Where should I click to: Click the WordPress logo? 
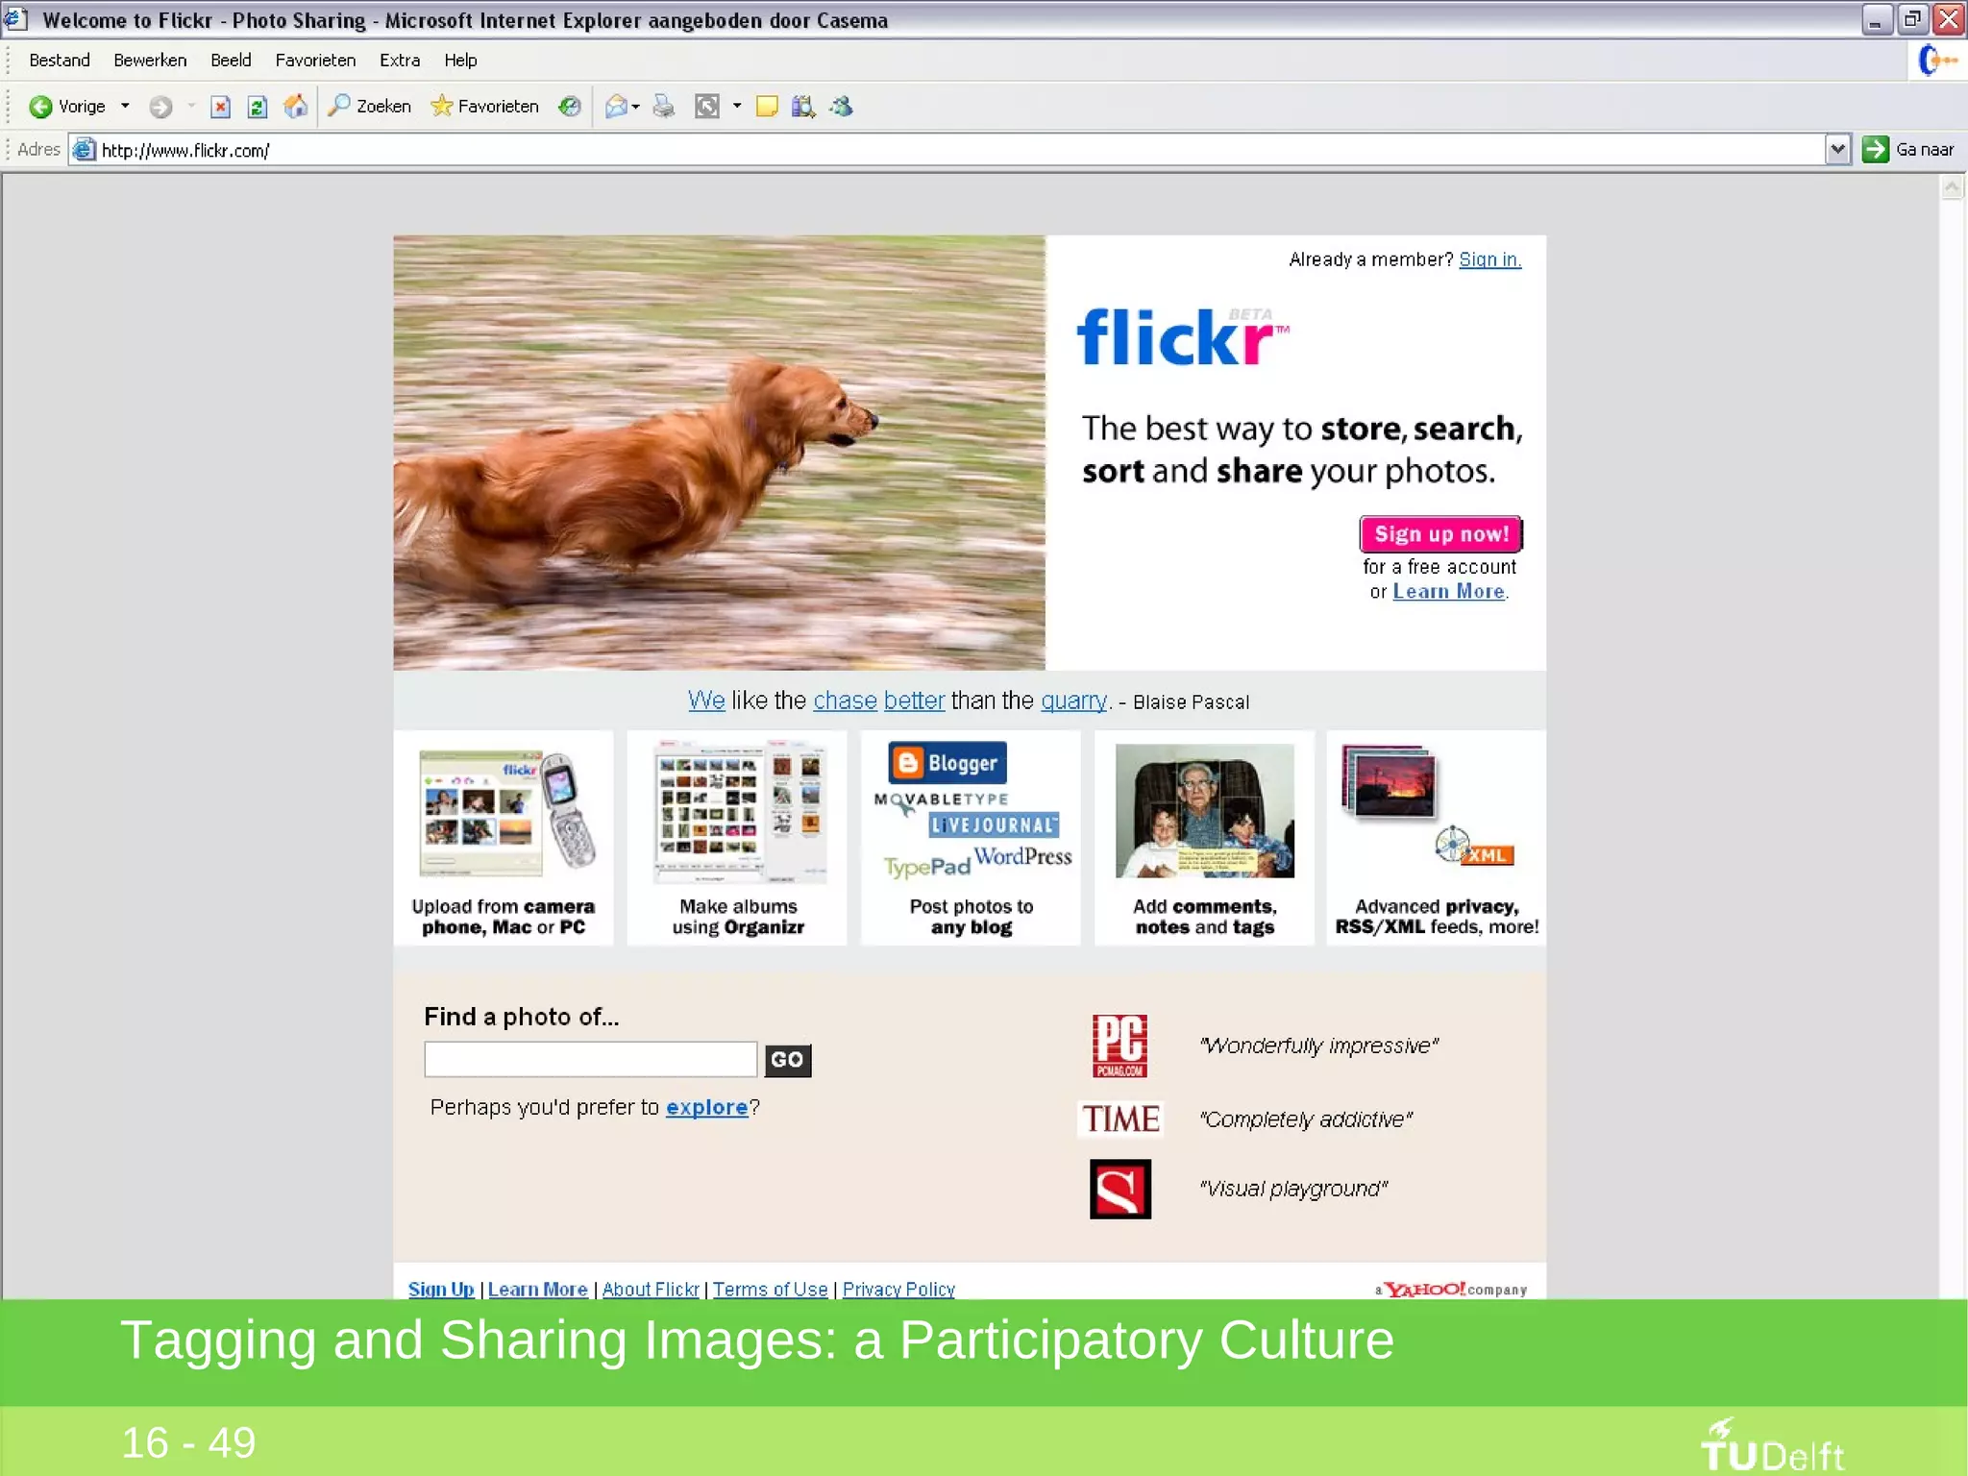(1022, 856)
